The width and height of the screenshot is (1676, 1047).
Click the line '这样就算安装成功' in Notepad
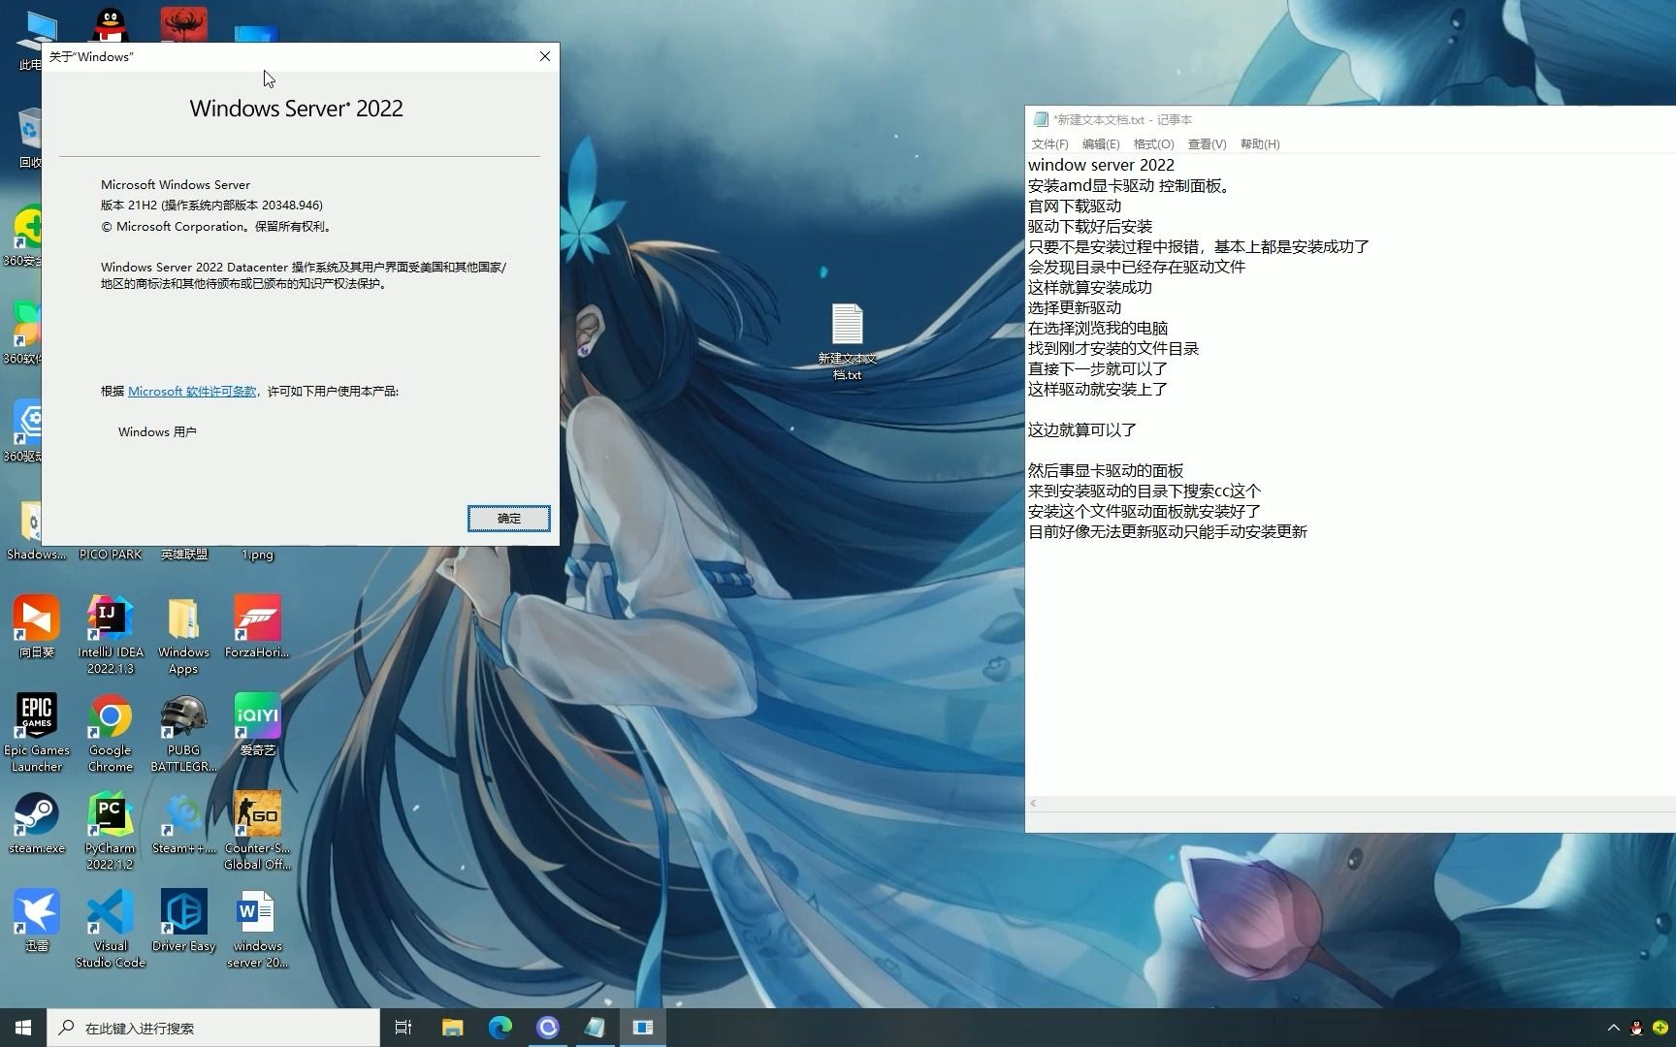click(x=1090, y=287)
